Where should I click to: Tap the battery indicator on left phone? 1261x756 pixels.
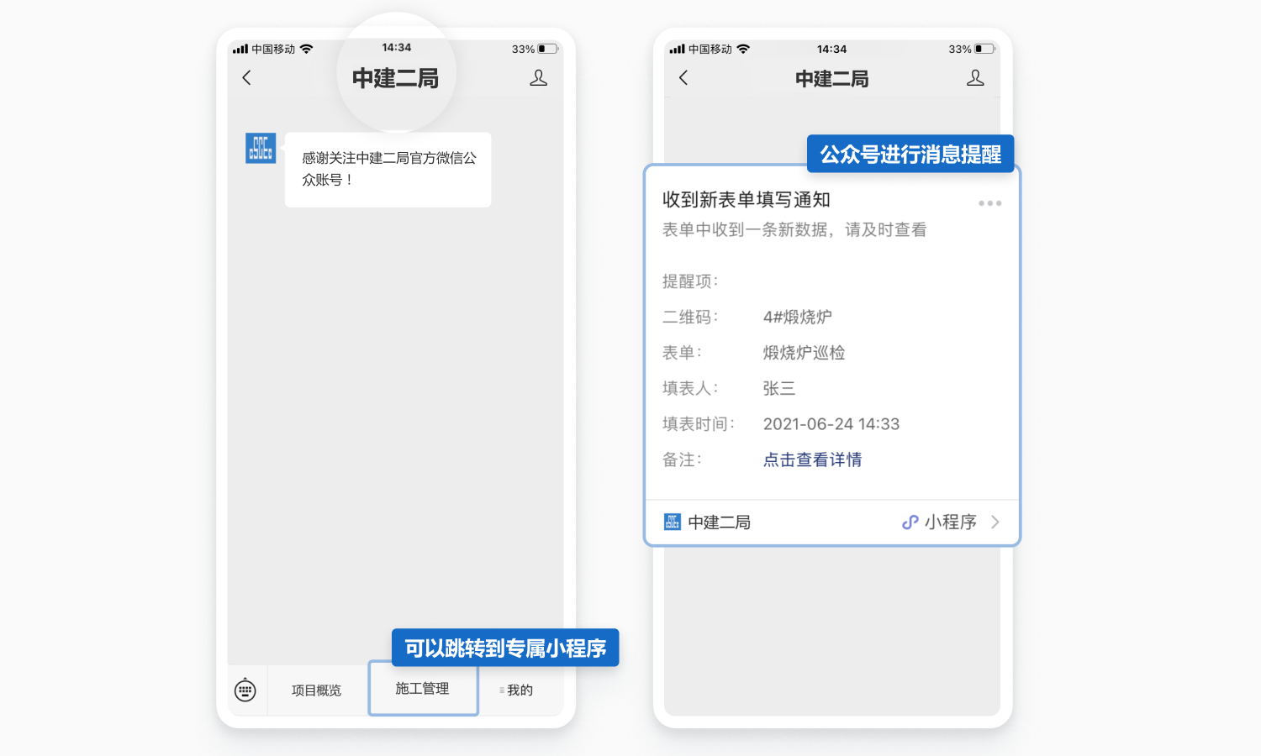[x=548, y=49]
